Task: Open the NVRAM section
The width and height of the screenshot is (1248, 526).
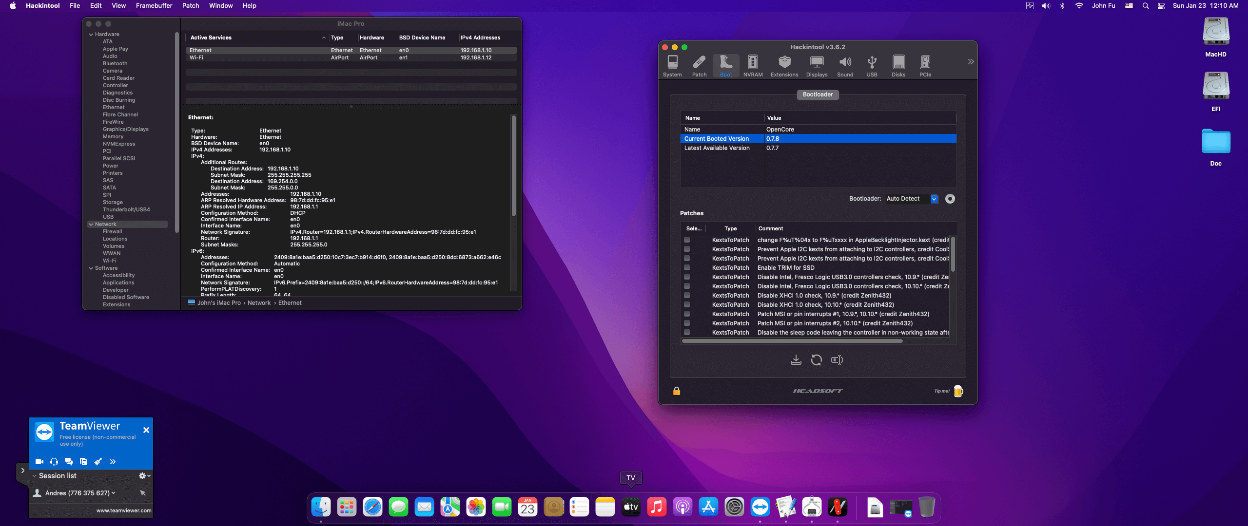Action: pyautogui.click(x=753, y=66)
